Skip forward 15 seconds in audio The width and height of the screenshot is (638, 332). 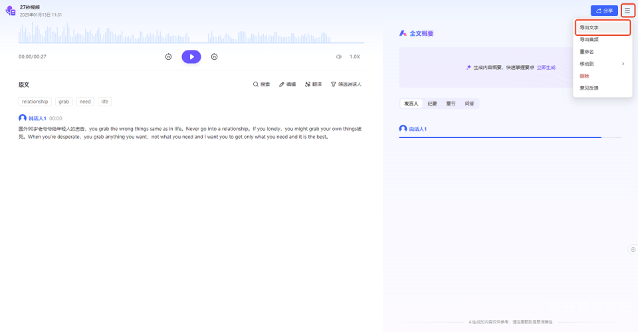[214, 57]
